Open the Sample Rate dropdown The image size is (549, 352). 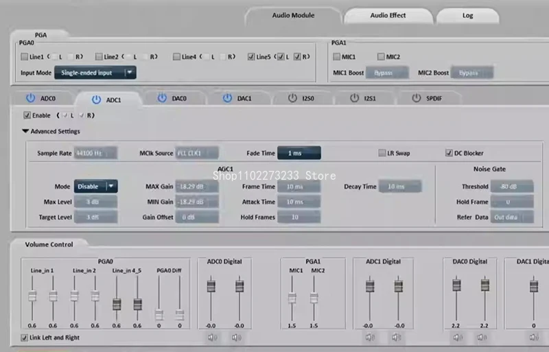95,153
